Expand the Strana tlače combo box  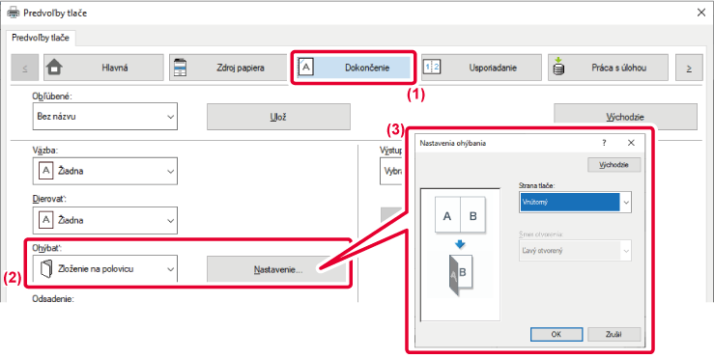click(x=575, y=202)
